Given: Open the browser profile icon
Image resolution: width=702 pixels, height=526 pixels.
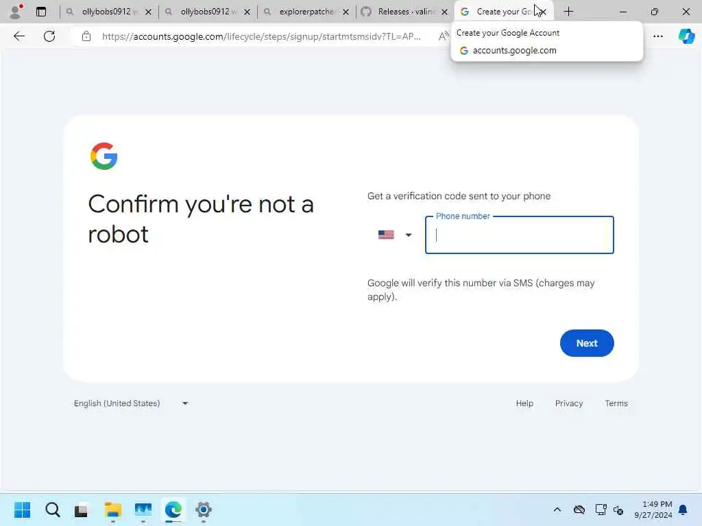Looking at the screenshot, I should [x=16, y=12].
